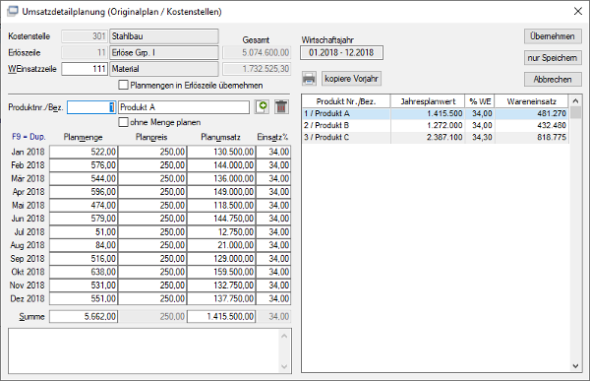Click the Erlöse Grp. I field
The width and height of the screenshot is (590, 381).
click(x=164, y=53)
